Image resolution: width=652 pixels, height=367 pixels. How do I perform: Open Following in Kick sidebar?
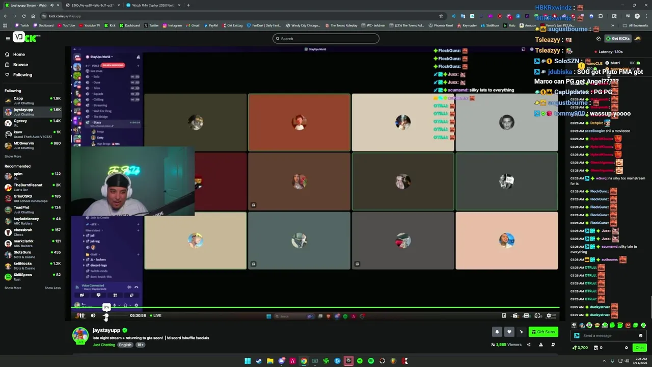pos(22,75)
